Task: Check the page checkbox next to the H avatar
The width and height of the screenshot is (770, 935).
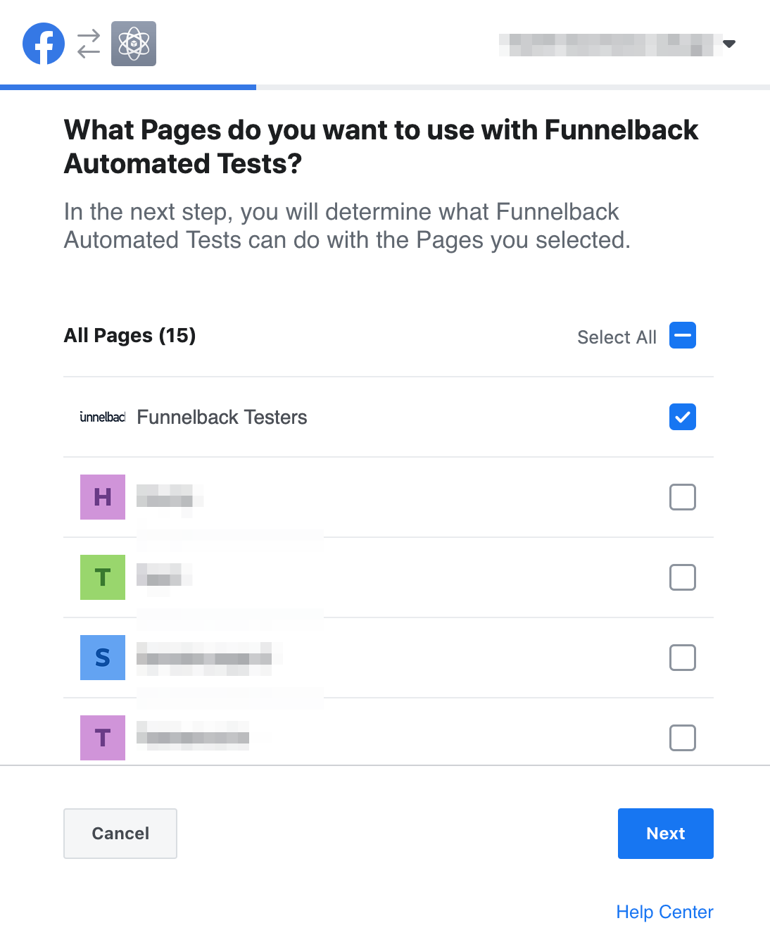Action: tap(681, 497)
